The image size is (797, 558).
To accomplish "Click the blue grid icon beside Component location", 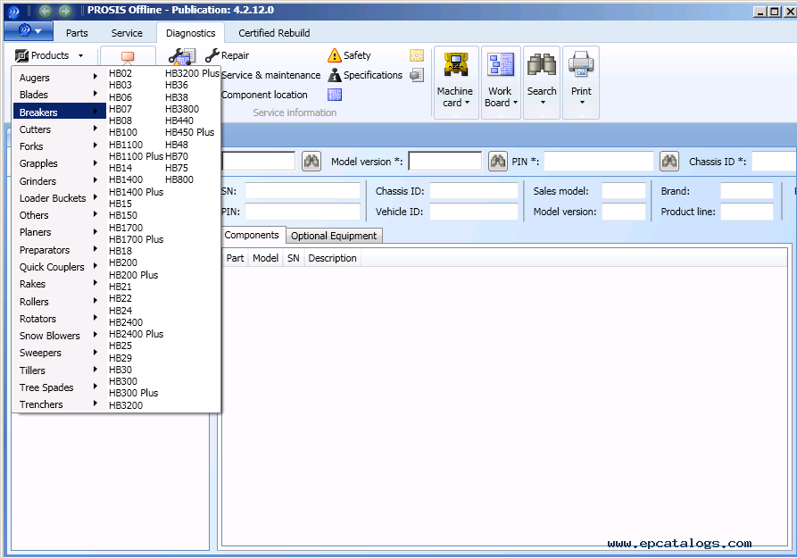I will pos(334,95).
